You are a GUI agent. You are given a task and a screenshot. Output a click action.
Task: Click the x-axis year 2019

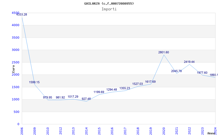click(x=151, y=131)
